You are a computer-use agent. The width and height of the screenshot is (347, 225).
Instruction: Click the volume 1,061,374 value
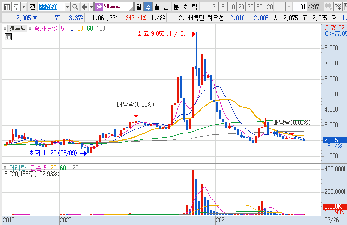(105, 18)
